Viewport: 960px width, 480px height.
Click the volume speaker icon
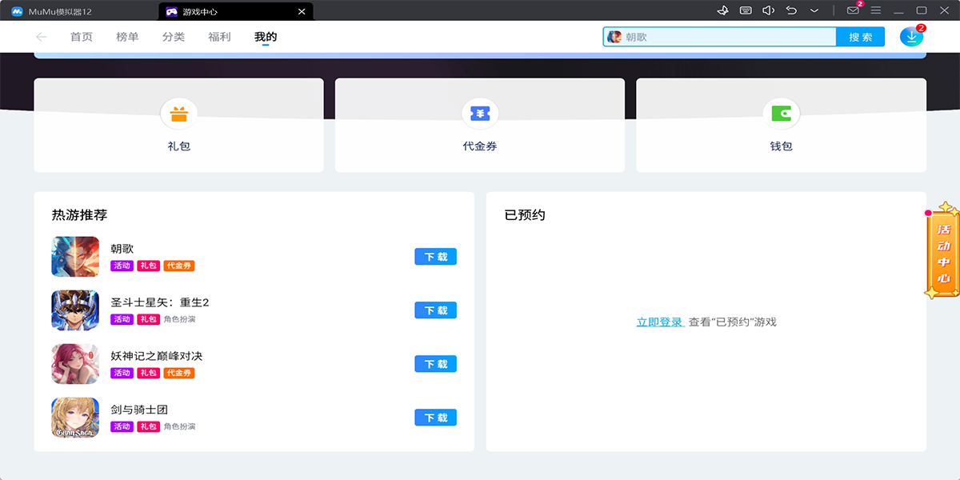[768, 10]
